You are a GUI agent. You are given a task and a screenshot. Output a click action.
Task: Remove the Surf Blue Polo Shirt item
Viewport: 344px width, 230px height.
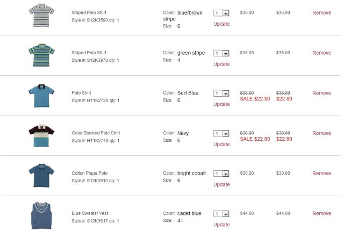[x=322, y=93]
